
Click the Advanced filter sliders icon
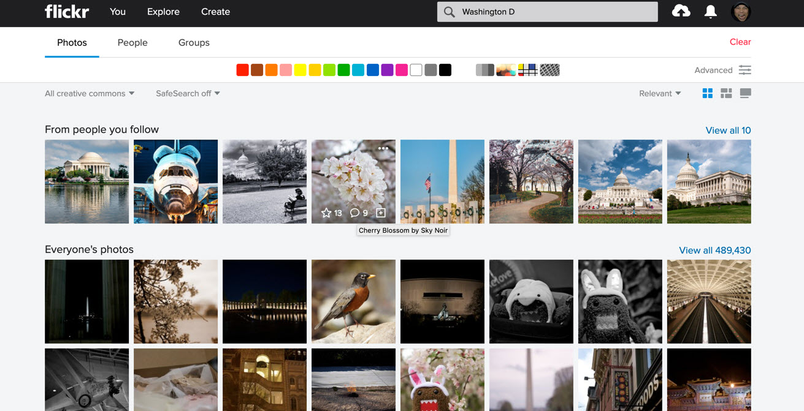745,70
